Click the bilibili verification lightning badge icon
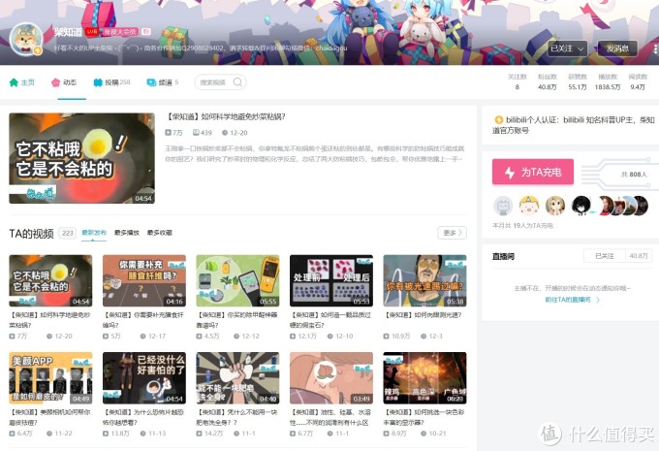Image resolution: width=659 pixels, height=451 pixels. (x=498, y=120)
